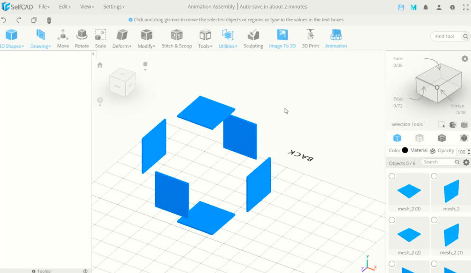Click the mesh_2 (3) thumbnail
Image resolution: width=471 pixels, height=273 pixels.
click(x=409, y=191)
